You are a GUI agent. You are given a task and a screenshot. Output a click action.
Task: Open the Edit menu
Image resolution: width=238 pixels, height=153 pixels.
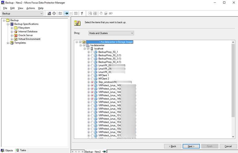12,8
